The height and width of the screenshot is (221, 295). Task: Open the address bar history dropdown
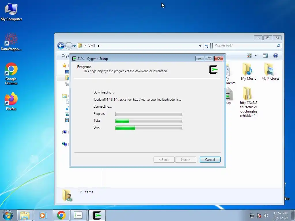(200, 46)
